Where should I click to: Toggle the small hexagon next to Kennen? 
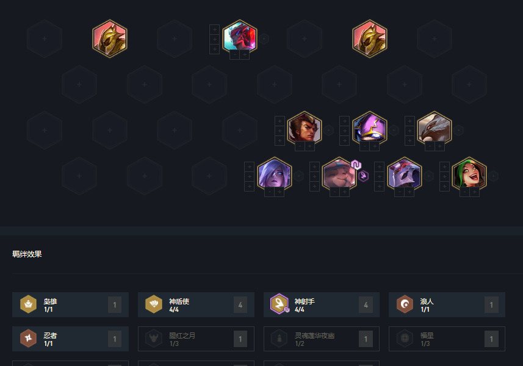pyautogui.click(x=394, y=130)
